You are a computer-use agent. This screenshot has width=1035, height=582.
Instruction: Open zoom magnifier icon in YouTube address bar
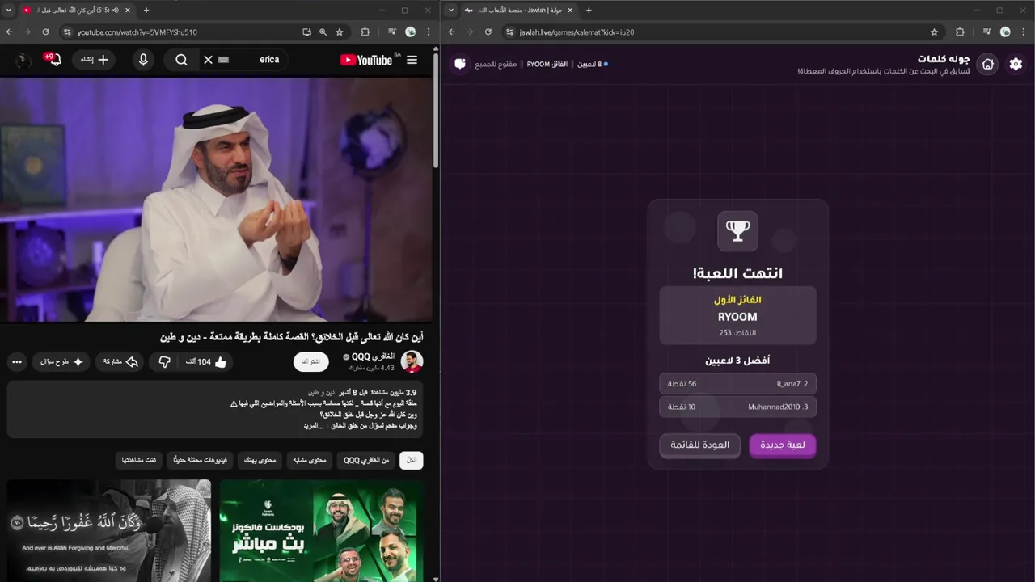click(x=323, y=32)
